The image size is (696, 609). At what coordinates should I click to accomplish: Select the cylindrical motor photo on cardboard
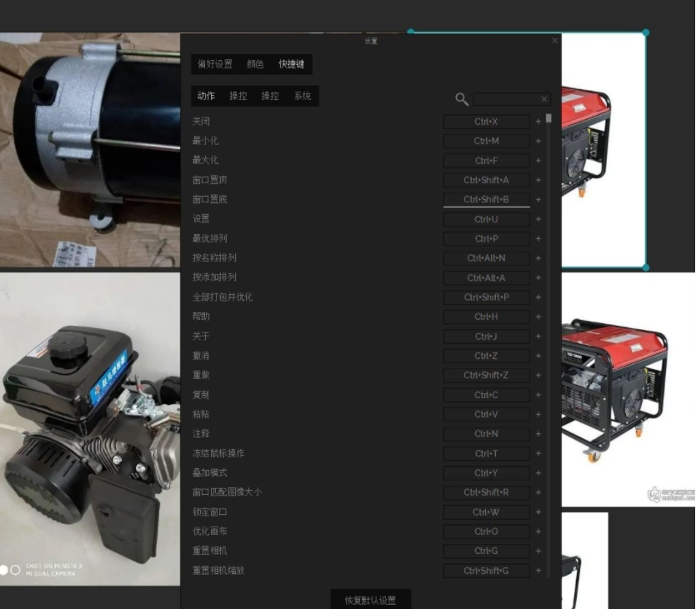pos(90,149)
